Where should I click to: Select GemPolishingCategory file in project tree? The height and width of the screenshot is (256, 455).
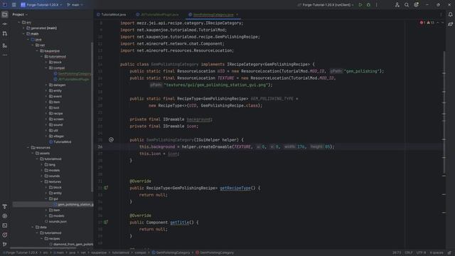coord(73,74)
